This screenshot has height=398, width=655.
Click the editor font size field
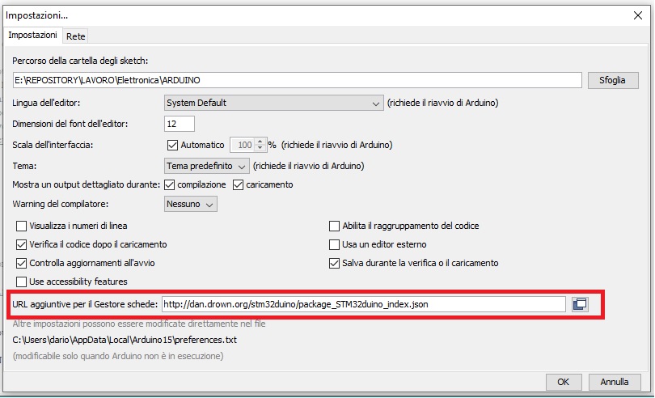(x=179, y=124)
